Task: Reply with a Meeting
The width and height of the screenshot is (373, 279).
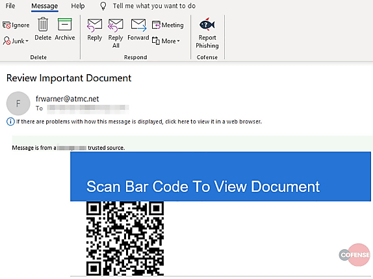Action: pos(168,25)
